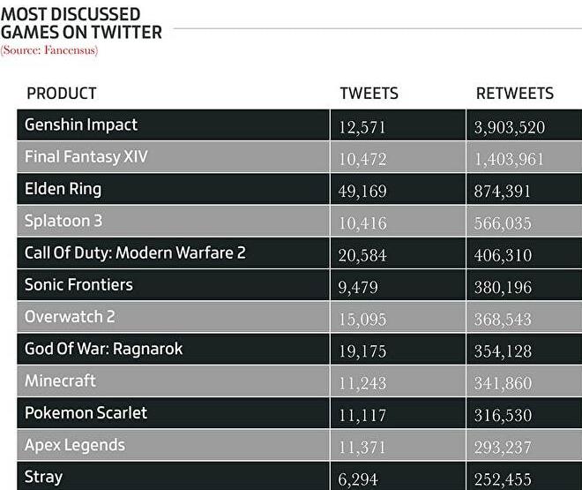Click the TWEETS column header

coord(369,93)
